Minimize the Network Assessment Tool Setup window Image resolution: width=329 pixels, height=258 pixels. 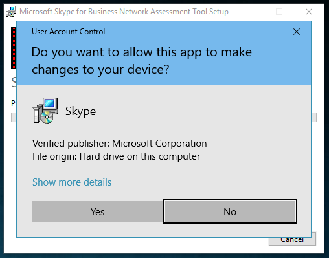[250, 12]
